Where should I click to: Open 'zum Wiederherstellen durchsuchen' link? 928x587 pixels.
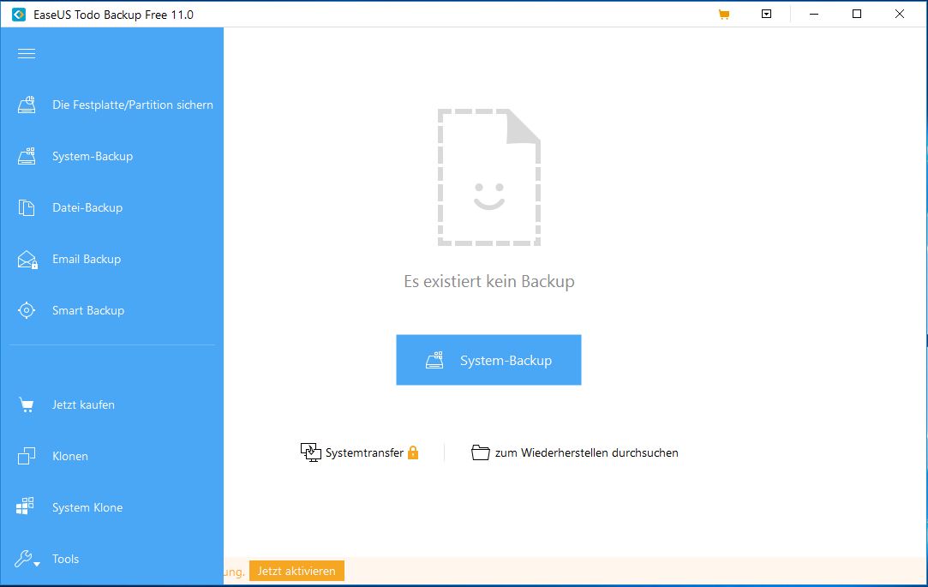(x=586, y=452)
